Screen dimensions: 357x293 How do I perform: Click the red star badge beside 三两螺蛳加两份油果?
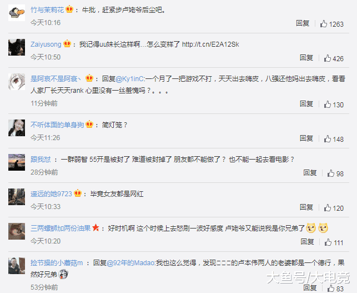pyautogui.click(x=96, y=227)
